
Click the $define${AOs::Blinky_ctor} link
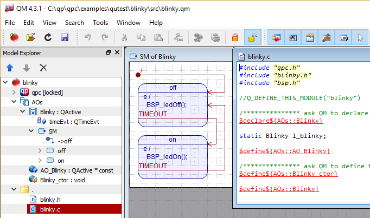288,173
